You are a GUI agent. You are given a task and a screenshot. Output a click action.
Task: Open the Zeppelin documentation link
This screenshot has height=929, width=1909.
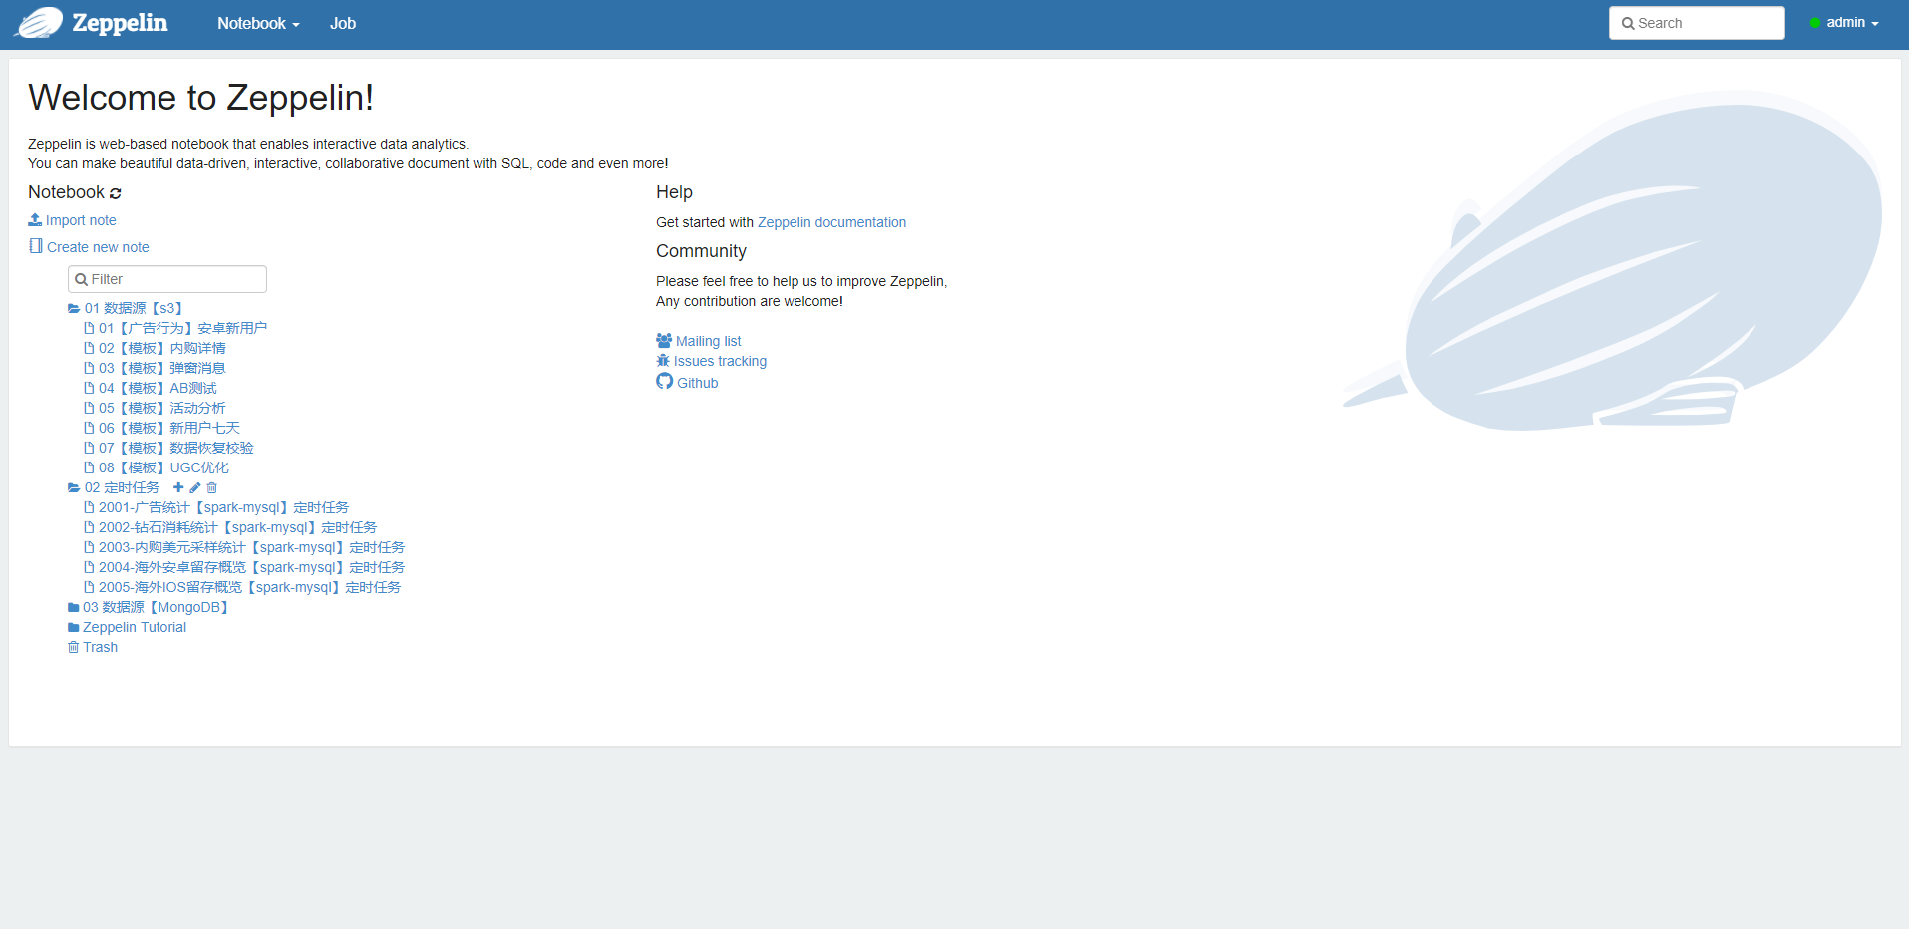pos(832,222)
